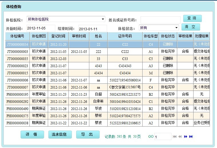Click the 结束时间 date field

(x=92, y=28)
